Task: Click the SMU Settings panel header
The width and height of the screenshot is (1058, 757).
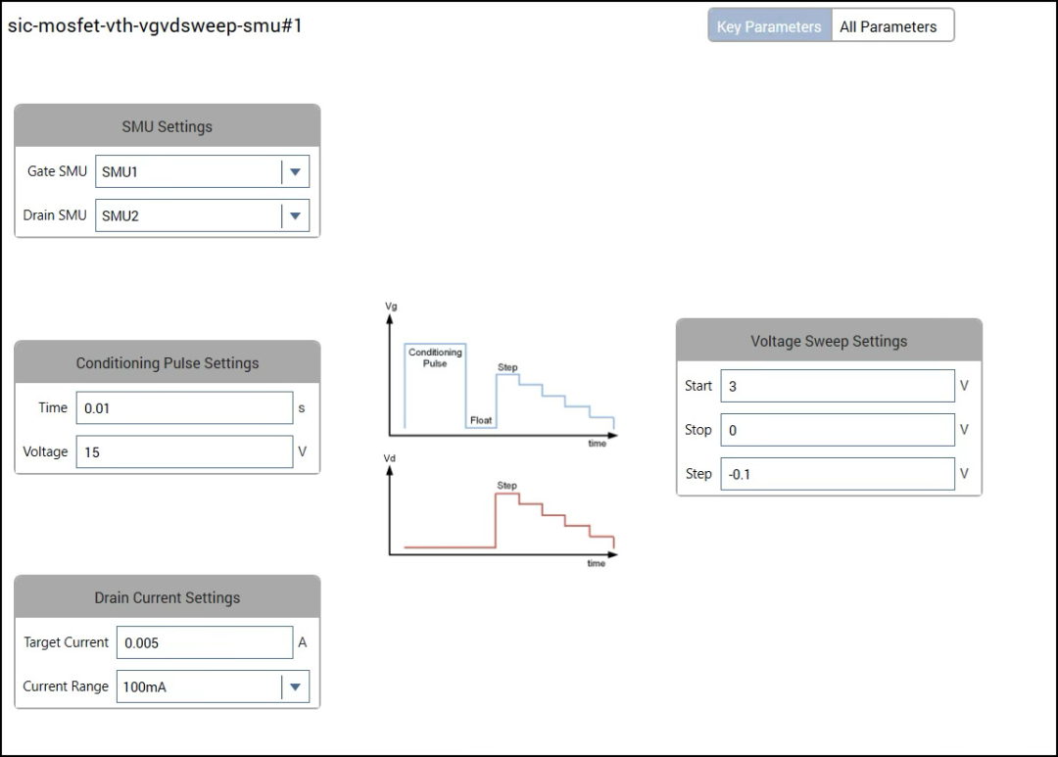Action: [x=167, y=126]
